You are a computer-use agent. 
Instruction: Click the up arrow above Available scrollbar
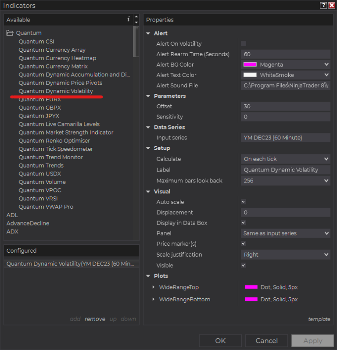point(136,17)
